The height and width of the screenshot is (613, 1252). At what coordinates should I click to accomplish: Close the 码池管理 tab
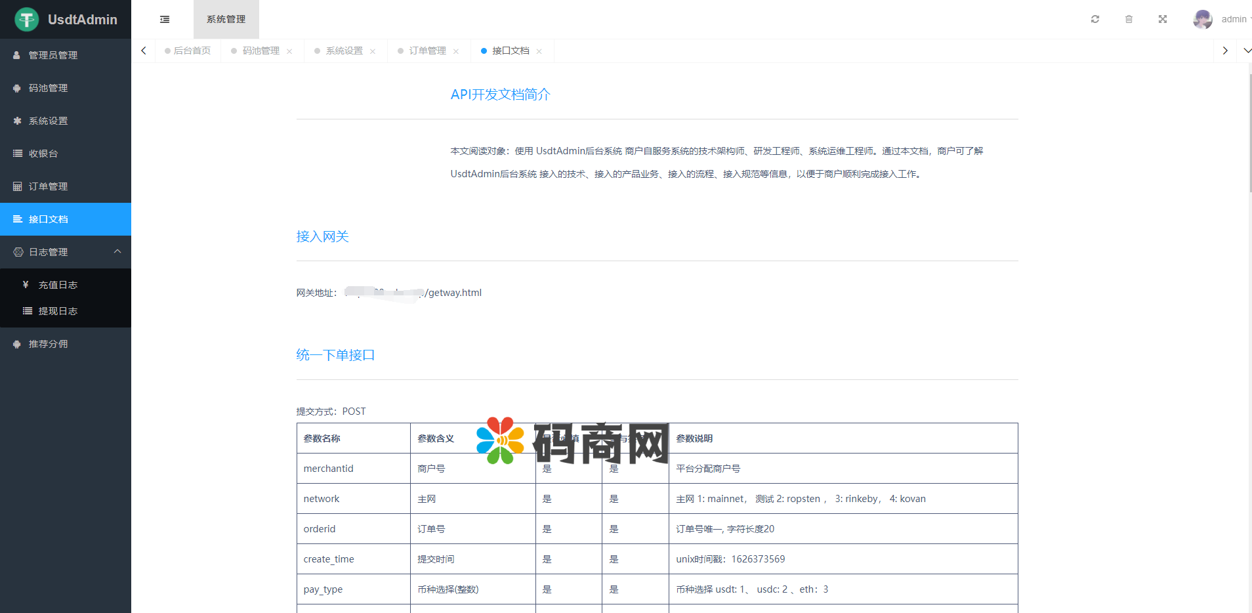(289, 51)
